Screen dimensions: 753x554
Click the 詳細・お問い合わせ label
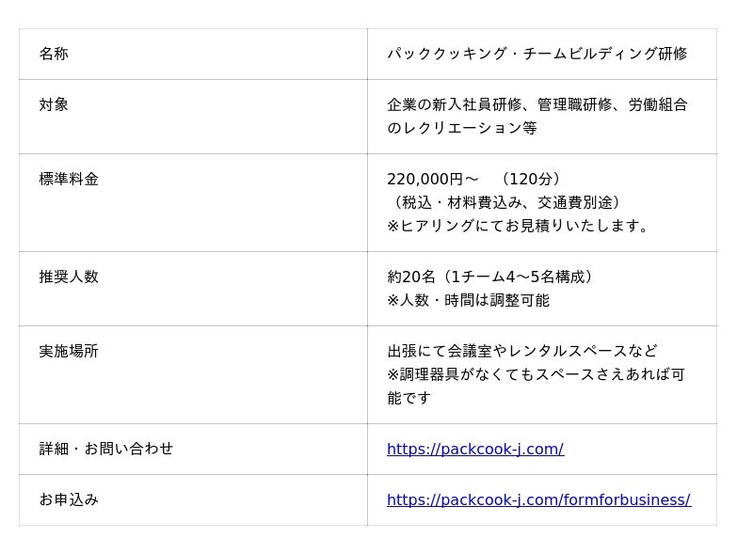click(x=106, y=450)
